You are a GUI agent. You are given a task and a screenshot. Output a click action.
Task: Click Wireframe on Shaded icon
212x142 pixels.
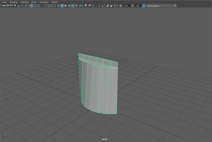69,6
